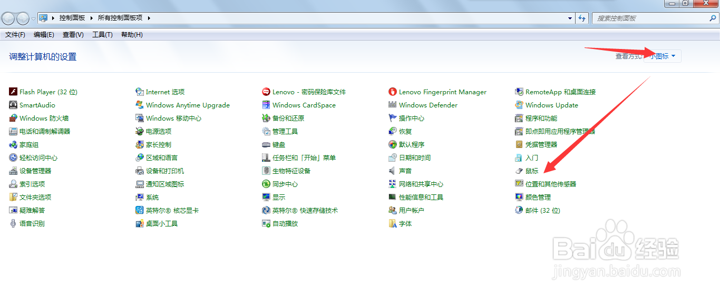
Task: Open 轻松访问中心 icon
Action: tap(14, 157)
